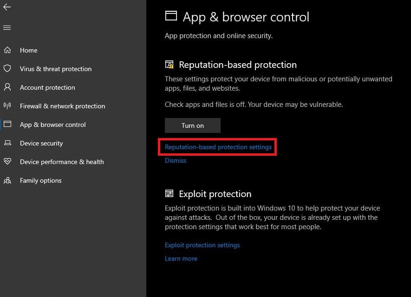Select Firewall & network protection

(62, 106)
